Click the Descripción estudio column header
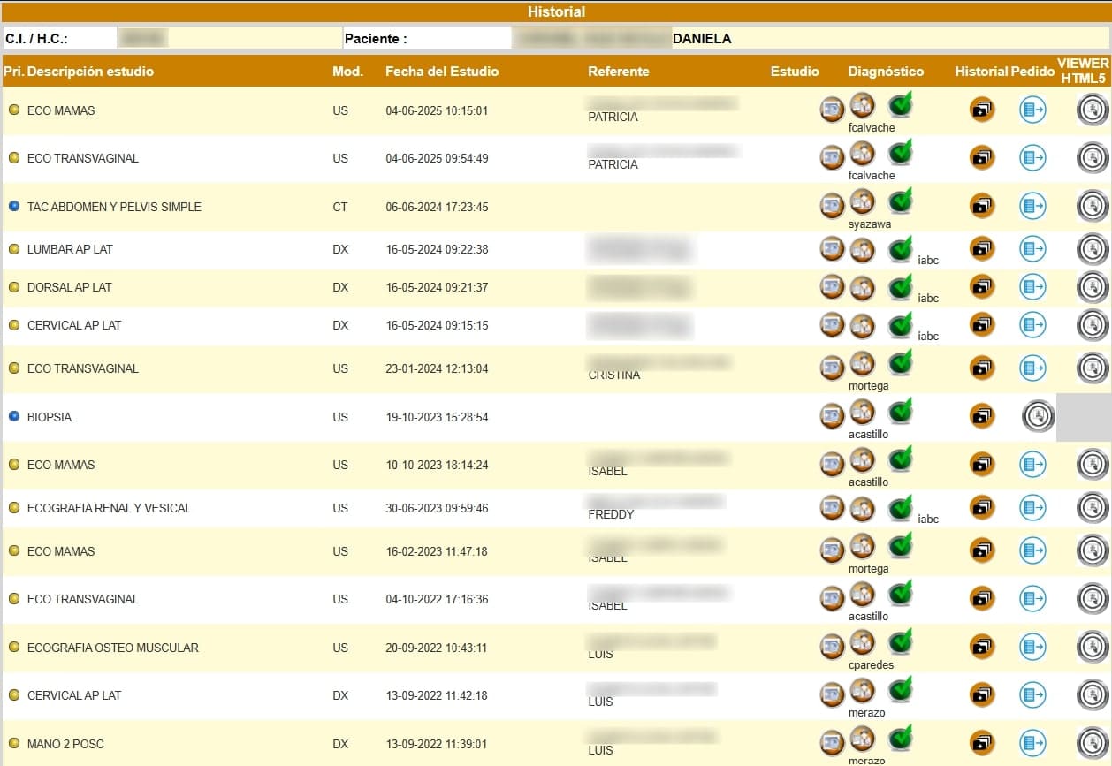 pyautogui.click(x=90, y=72)
